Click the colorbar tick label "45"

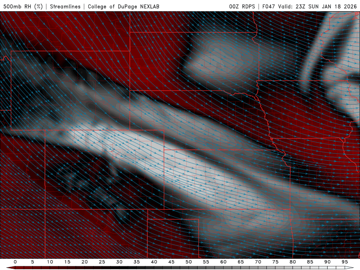pyautogui.click(x=171, y=262)
